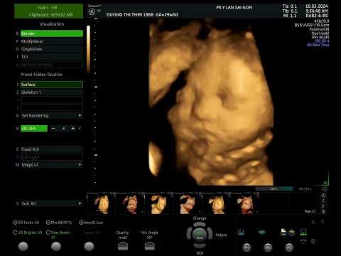This screenshot has width=341, height=256.
Task: Click the P1 programmable key
Action: (x=247, y=247)
